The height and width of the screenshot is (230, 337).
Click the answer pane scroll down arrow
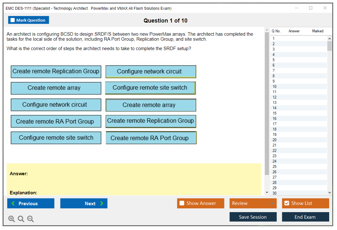coord(267,192)
